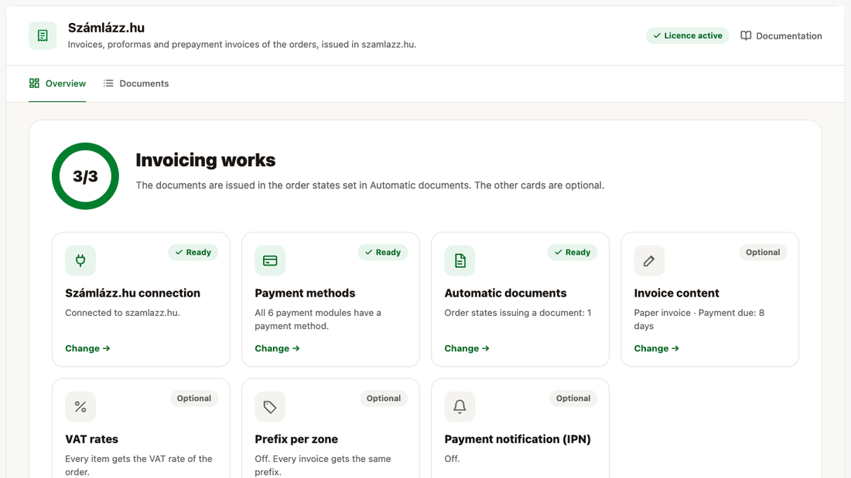Click Change on Számlázz.hu connection card
The height and width of the screenshot is (478, 851).
(x=87, y=348)
